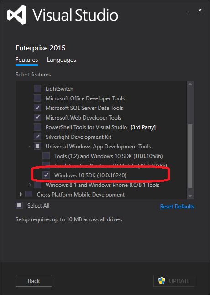Check Windows 8.1 and Windows Phone Tools

tap(37, 185)
